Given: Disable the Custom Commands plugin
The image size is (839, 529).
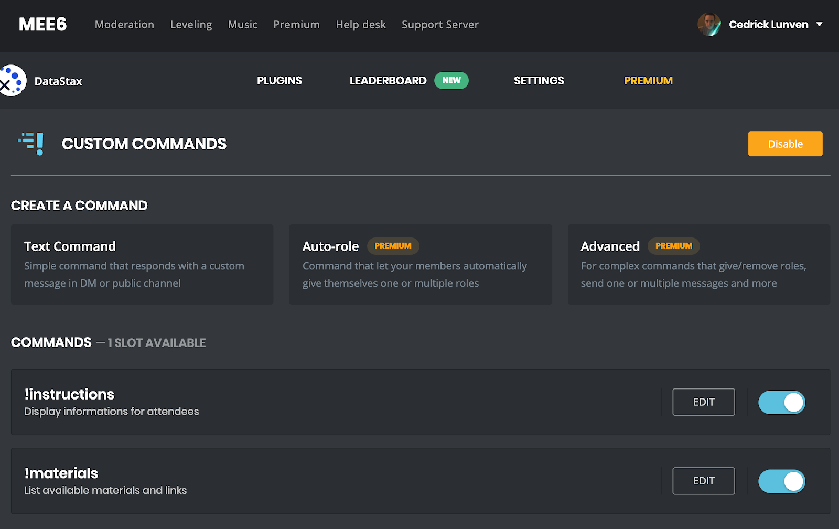Looking at the screenshot, I should point(785,144).
